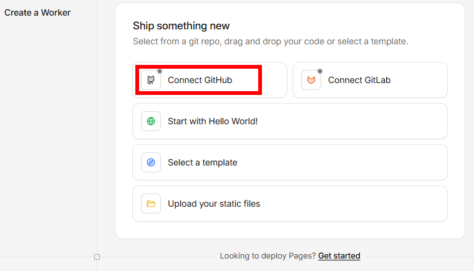The width and height of the screenshot is (474, 271).
Task: Click the gray status dot on GitLab icon
Action: [320, 71]
